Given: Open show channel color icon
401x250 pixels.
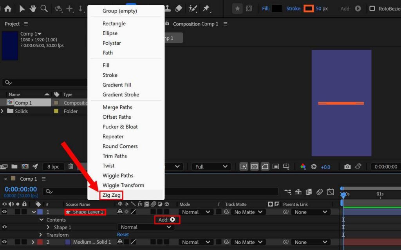Looking at the screenshot, I should 303,167.
